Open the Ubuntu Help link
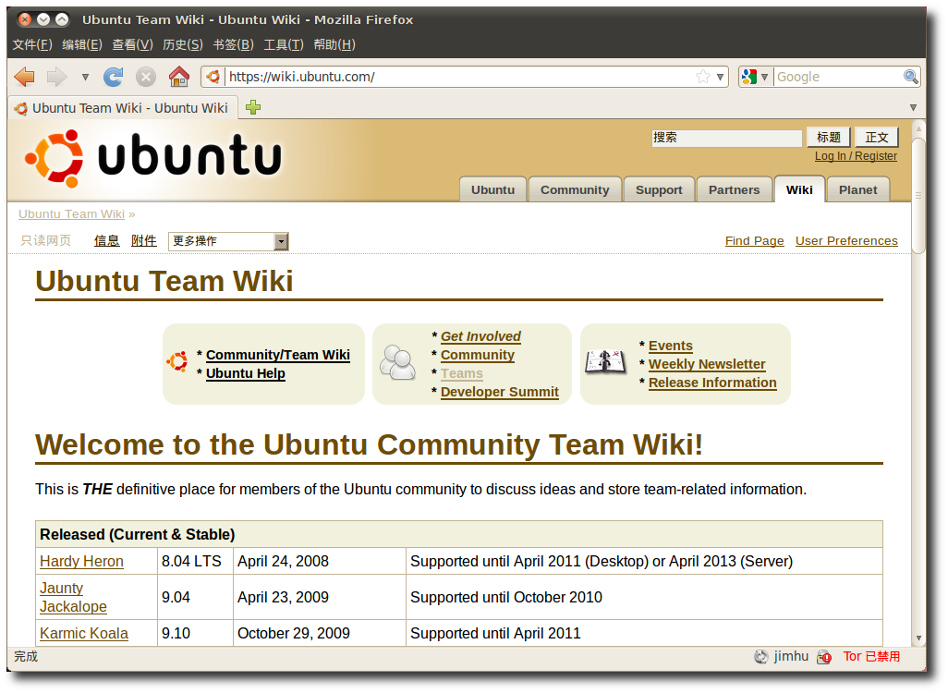The image size is (948, 693). coord(246,373)
